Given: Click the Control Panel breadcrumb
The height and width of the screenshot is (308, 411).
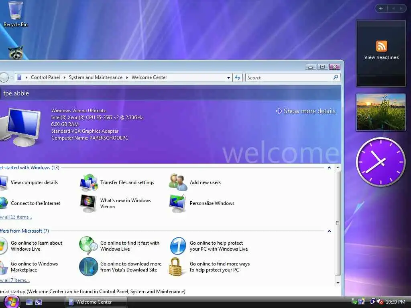Looking at the screenshot, I should tap(45, 77).
